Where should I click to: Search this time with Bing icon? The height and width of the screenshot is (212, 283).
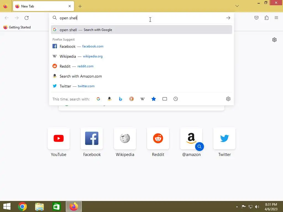pos(120,99)
